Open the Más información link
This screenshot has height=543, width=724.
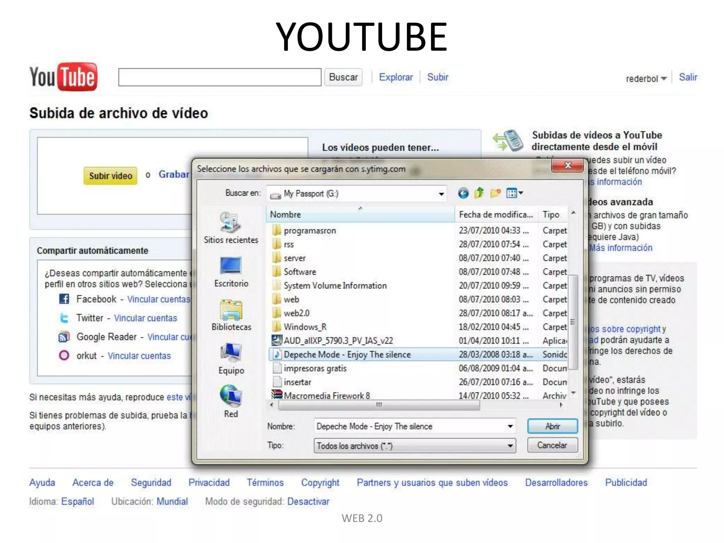click(x=620, y=248)
